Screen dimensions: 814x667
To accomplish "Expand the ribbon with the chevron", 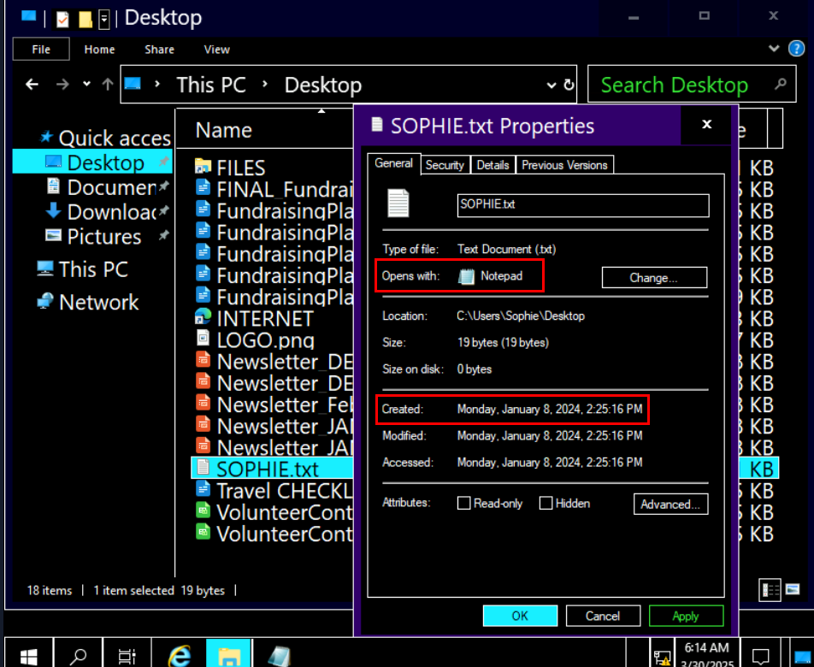I will click(774, 50).
